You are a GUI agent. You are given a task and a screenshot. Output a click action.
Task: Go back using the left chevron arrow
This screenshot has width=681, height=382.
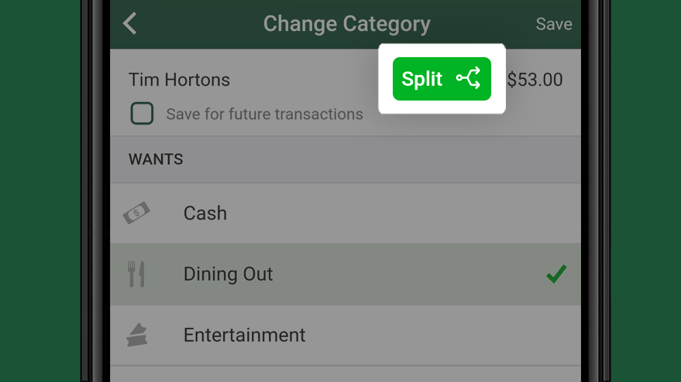(x=130, y=23)
